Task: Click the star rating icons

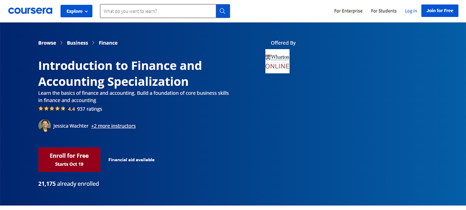Action: point(52,109)
